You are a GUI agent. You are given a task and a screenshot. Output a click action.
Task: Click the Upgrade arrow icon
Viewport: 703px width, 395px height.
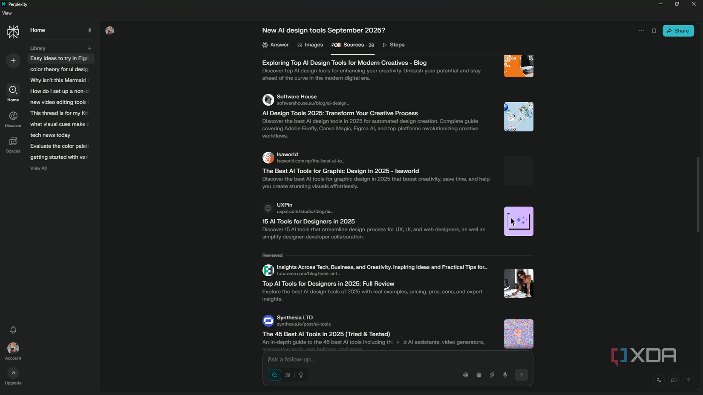click(x=13, y=373)
